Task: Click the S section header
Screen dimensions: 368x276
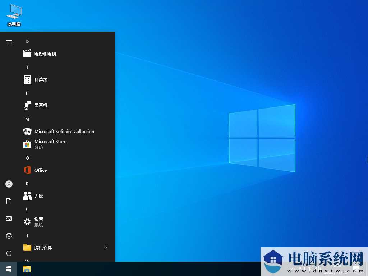Action: pos(27,210)
